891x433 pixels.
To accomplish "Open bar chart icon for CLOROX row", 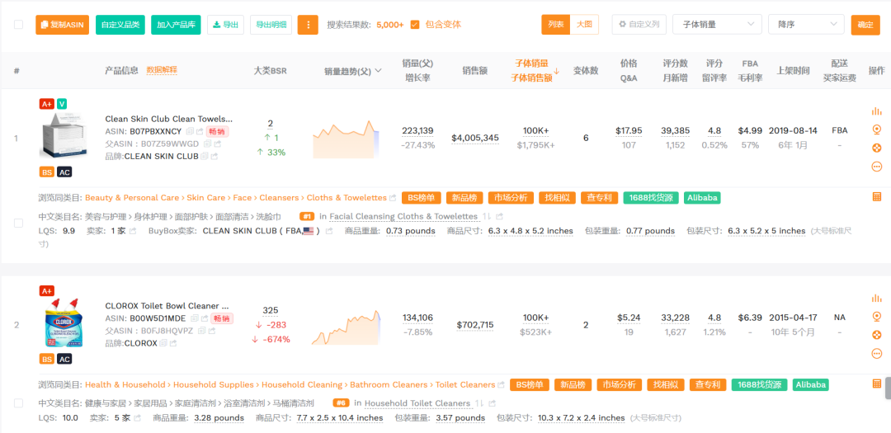I will tap(876, 299).
